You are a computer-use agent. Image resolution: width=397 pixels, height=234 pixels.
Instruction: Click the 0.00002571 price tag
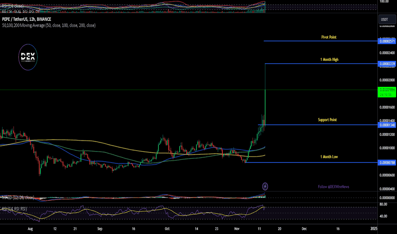(x=387, y=41)
